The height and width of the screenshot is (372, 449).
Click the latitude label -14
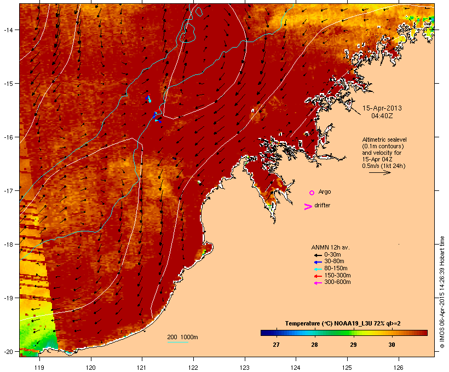coord(8,30)
